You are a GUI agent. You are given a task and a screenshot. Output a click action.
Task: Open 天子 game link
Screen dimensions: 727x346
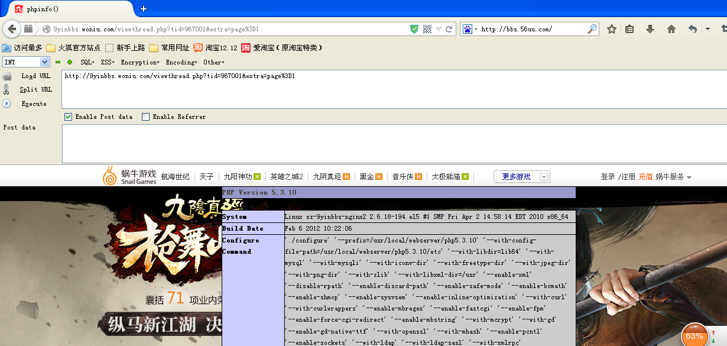(206, 177)
